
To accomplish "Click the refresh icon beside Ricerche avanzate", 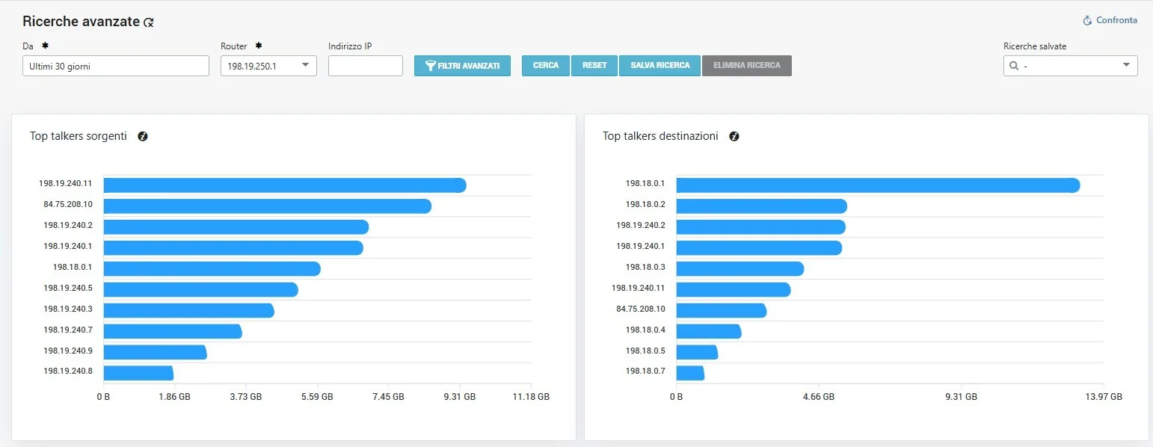I will pos(149,22).
